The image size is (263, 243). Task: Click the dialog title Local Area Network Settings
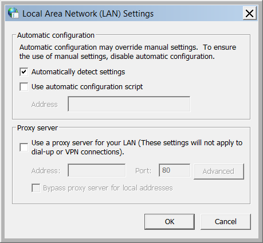pyautogui.click(x=88, y=14)
